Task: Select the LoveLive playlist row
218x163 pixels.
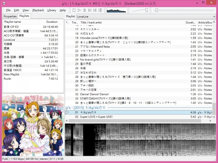Action: click(x=31, y=40)
